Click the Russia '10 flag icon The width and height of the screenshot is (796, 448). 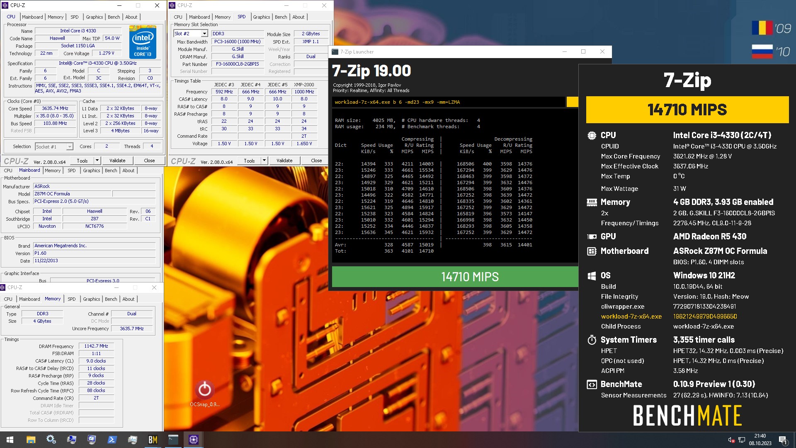(762, 51)
